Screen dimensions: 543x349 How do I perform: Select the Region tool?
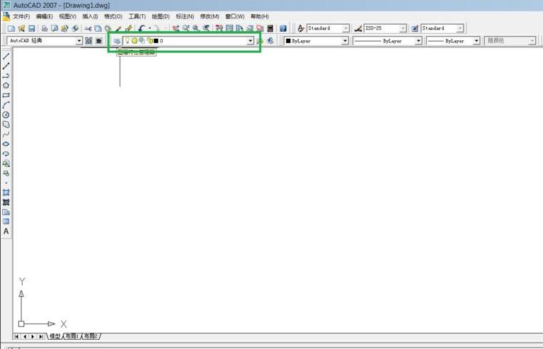click(6, 212)
